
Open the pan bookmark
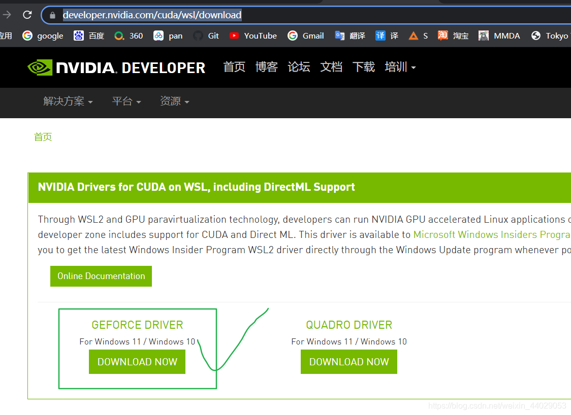coord(168,36)
